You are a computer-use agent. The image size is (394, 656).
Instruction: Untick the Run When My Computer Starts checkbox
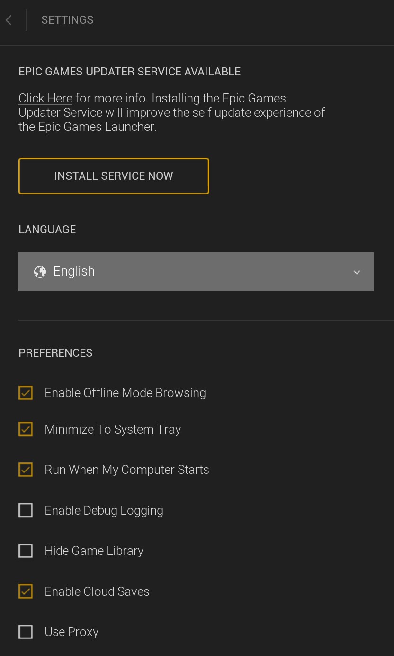pos(26,470)
